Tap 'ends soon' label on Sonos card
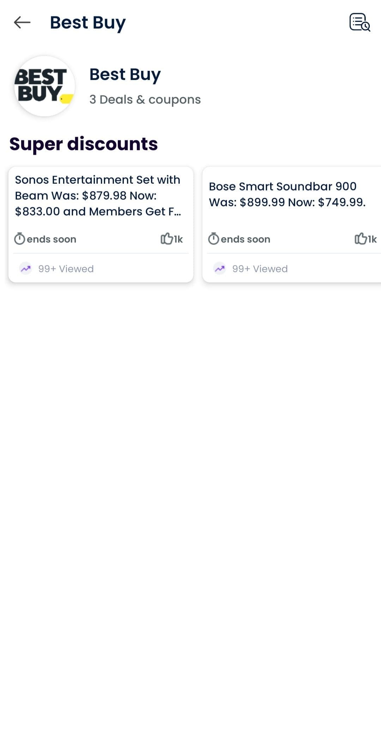 click(52, 239)
